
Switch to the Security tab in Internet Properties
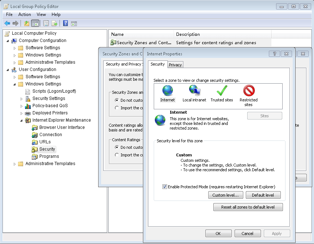pyautogui.click(x=158, y=64)
